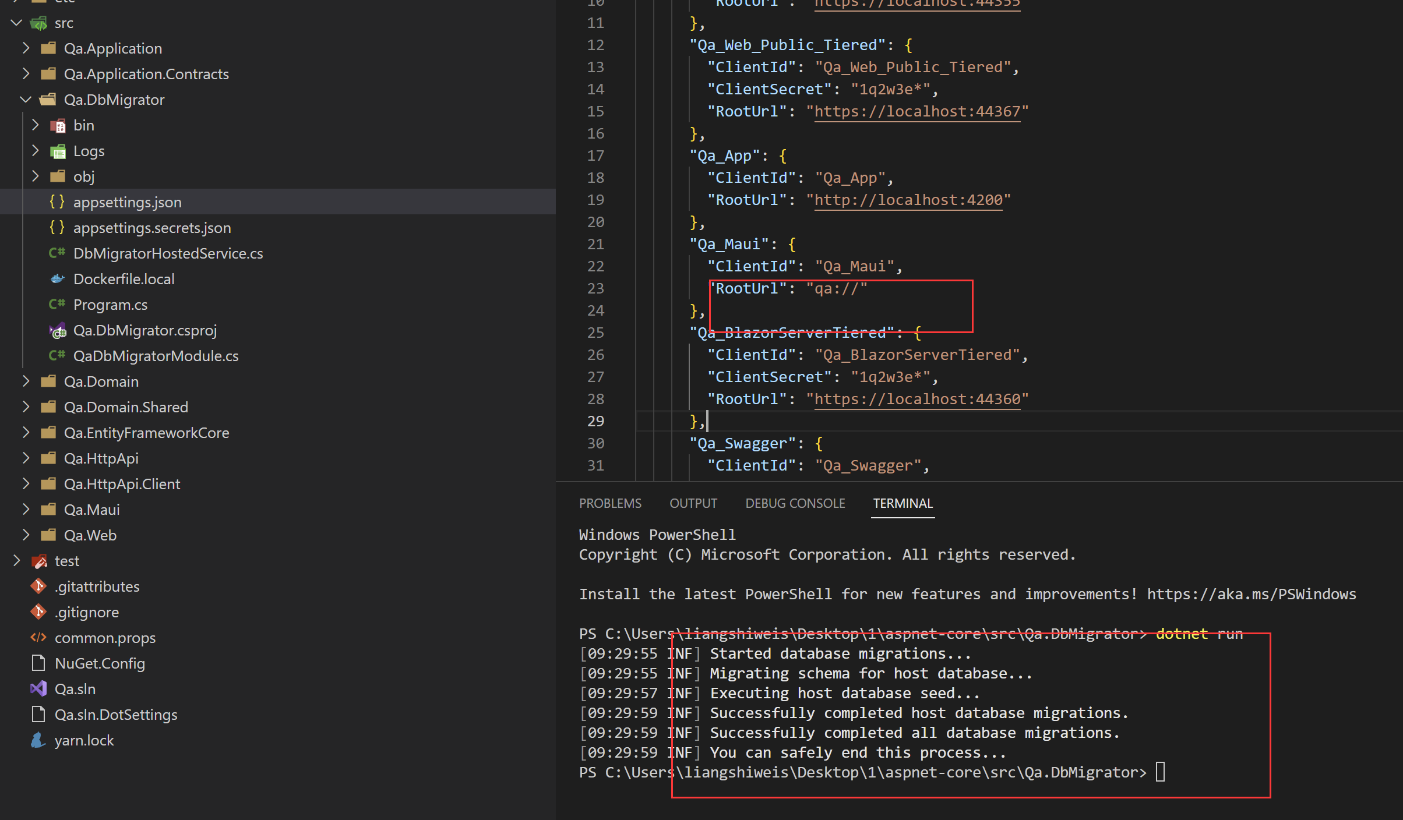1403x820 pixels.
Task: Show the OUTPUT panel tab
Action: pos(693,503)
